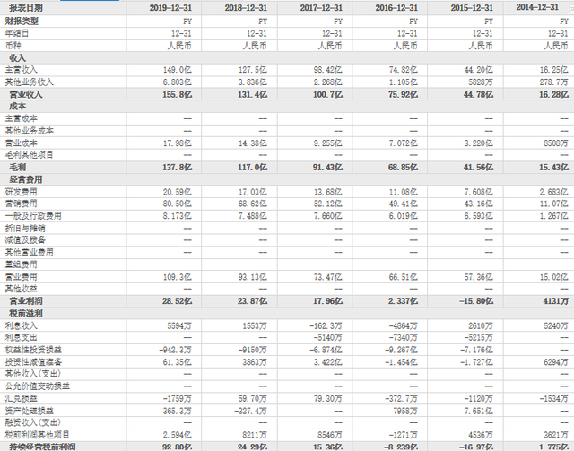Screen dimensions: 574x451
Task: Click the 减值及拨备 row label
Action: point(25,240)
